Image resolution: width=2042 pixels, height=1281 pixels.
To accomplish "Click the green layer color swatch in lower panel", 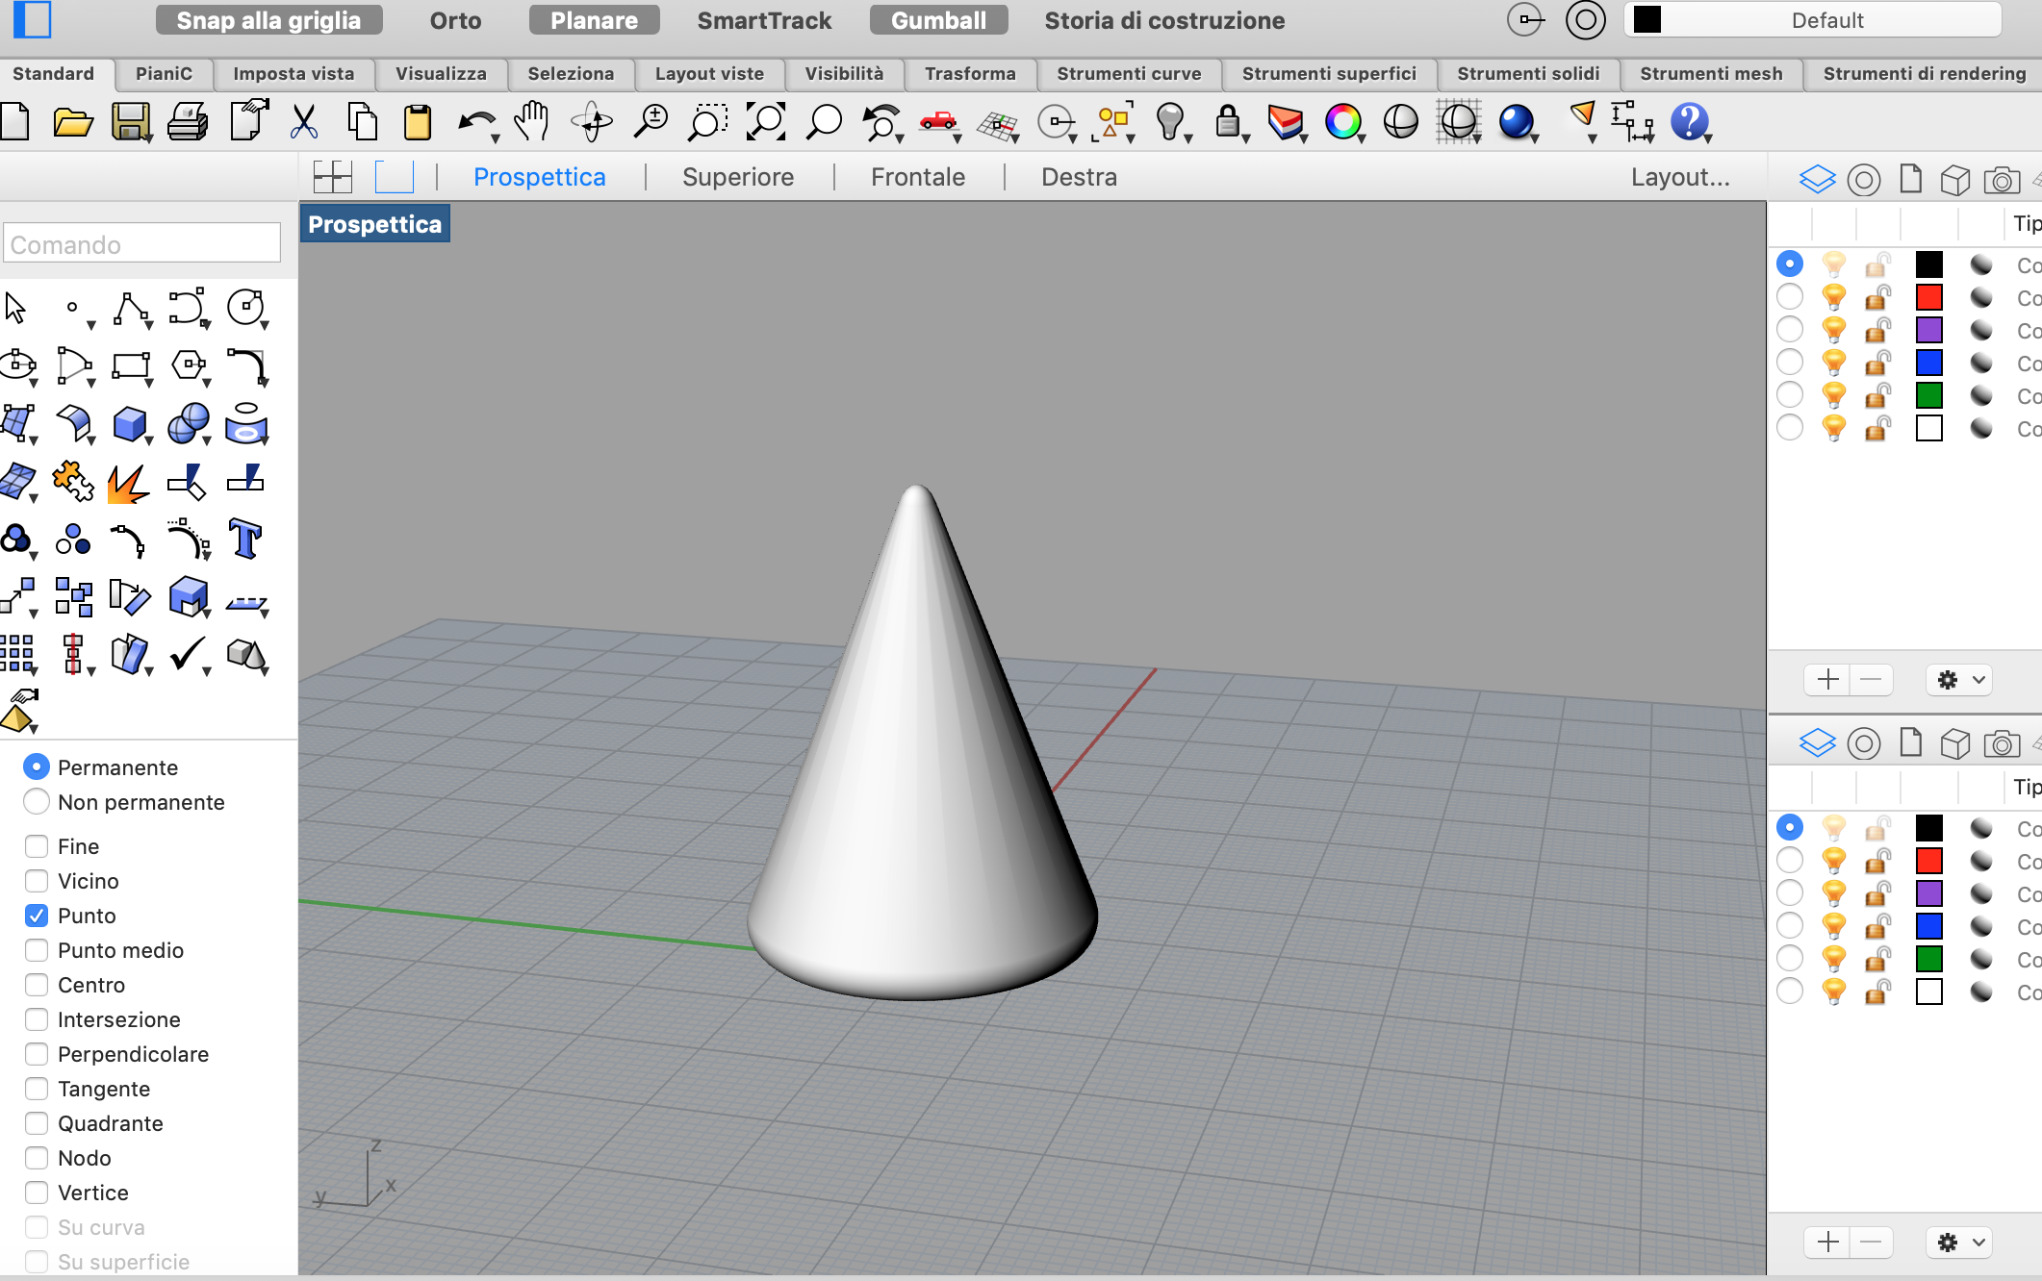I will click(1928, 959).
